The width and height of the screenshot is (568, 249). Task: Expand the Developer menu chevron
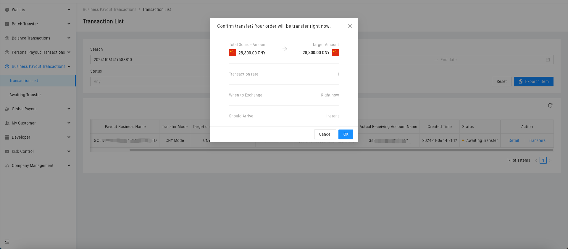point(69,137)
